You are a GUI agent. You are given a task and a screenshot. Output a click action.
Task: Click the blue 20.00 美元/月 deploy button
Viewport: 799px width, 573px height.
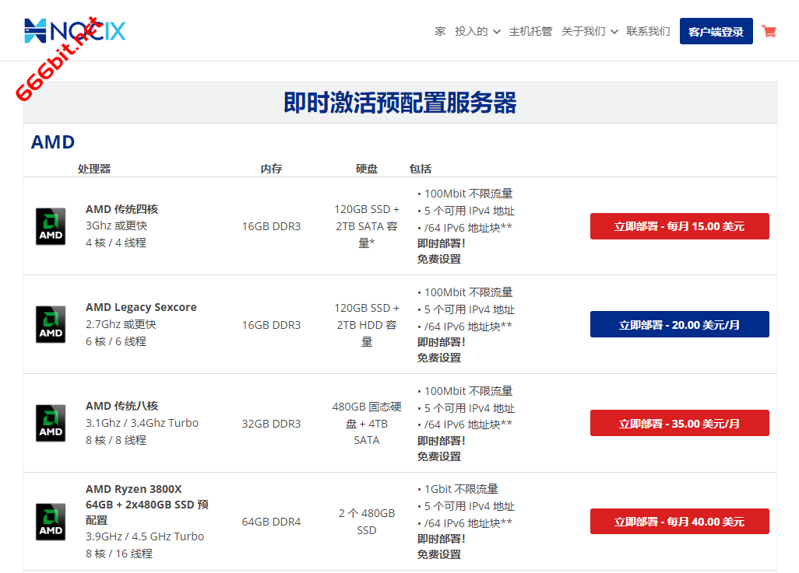[679, 325]
